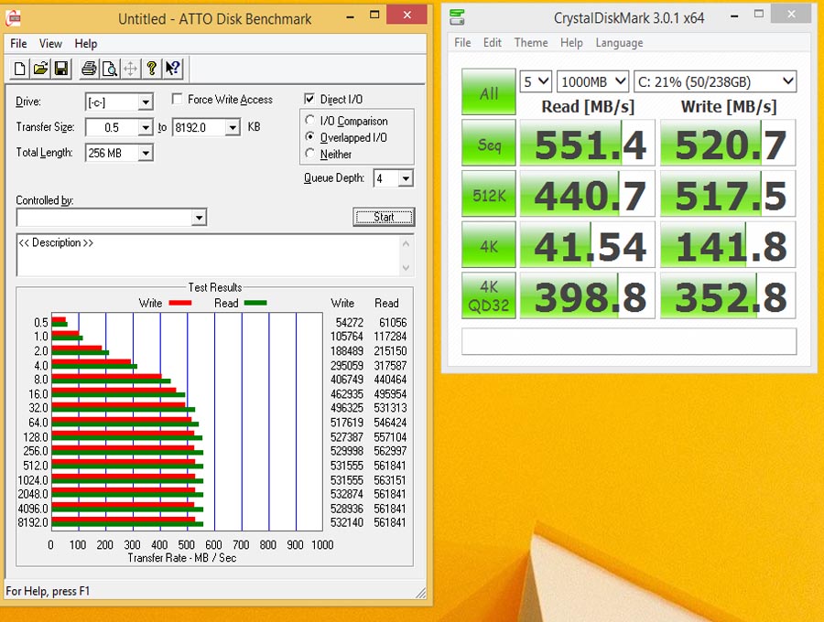
Task: Run the Seq test button
Action: [489, 144]
